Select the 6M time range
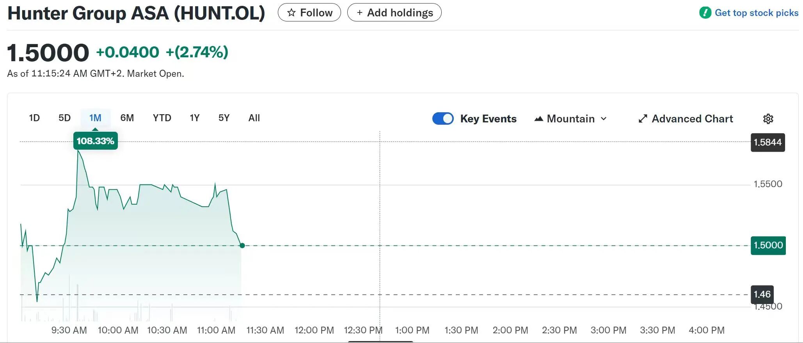Image resolution: width=803 pixels, height=343 pixels. point(127,118)
